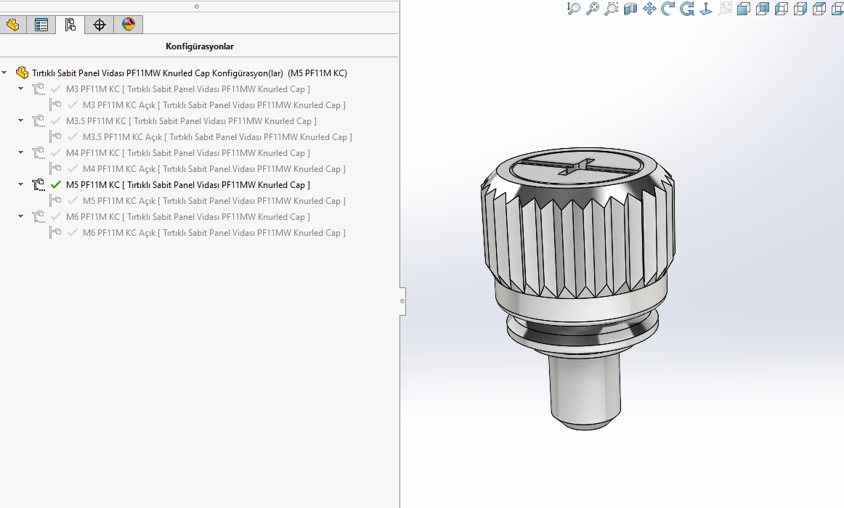The width and height of the screenshot is (844, 508).
Task: Collapse the M6 PF11M KC configuration node
Action: [x=21, y=217]
